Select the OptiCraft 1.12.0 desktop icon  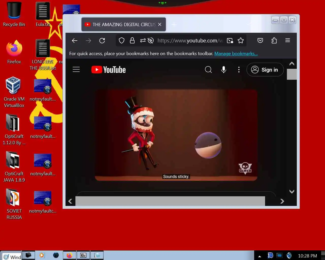(x=14, y=129)
